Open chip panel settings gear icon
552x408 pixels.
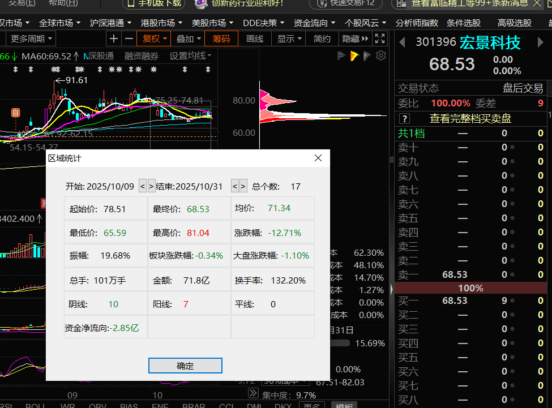coord(381,55)
